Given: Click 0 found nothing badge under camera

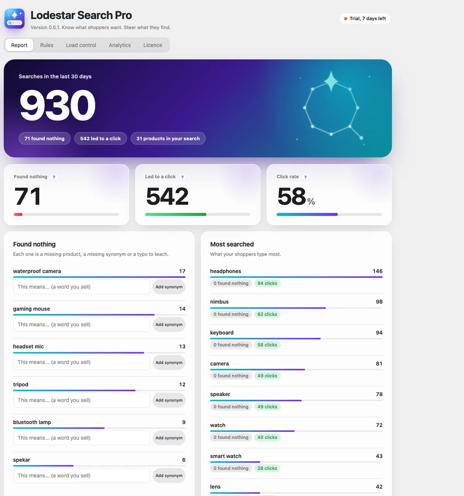Looking at the screenshot, I should click(231, 376).
